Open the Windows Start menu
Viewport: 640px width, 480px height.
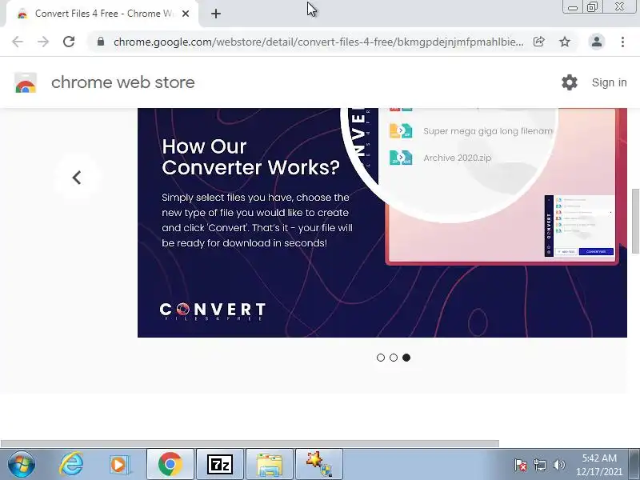coord(22,464)
